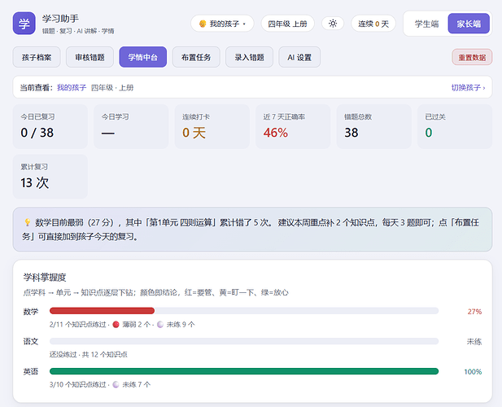Click the 27% math score
502x407 pixels.
click(x=474, y=312)
